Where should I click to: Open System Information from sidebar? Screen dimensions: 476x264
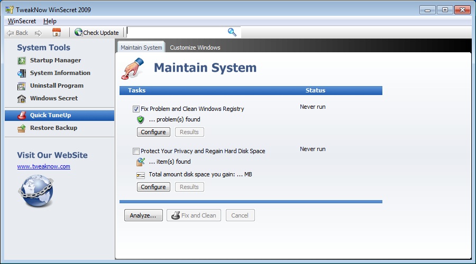tap(60, 73)
